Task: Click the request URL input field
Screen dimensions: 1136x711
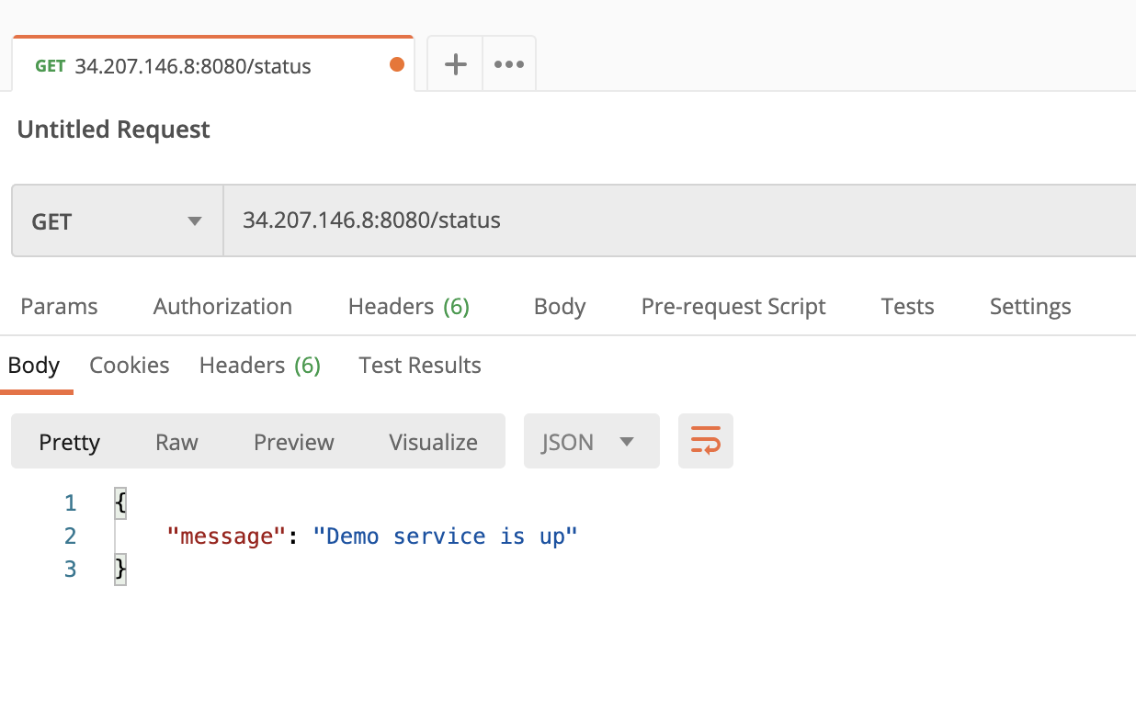Action: [x=680, y=220]
